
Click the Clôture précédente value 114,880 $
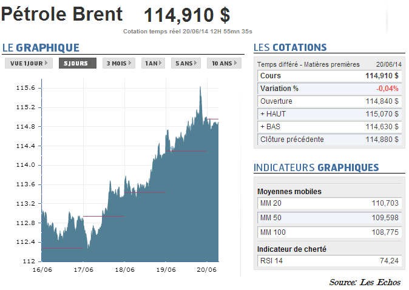coord(382,140)
